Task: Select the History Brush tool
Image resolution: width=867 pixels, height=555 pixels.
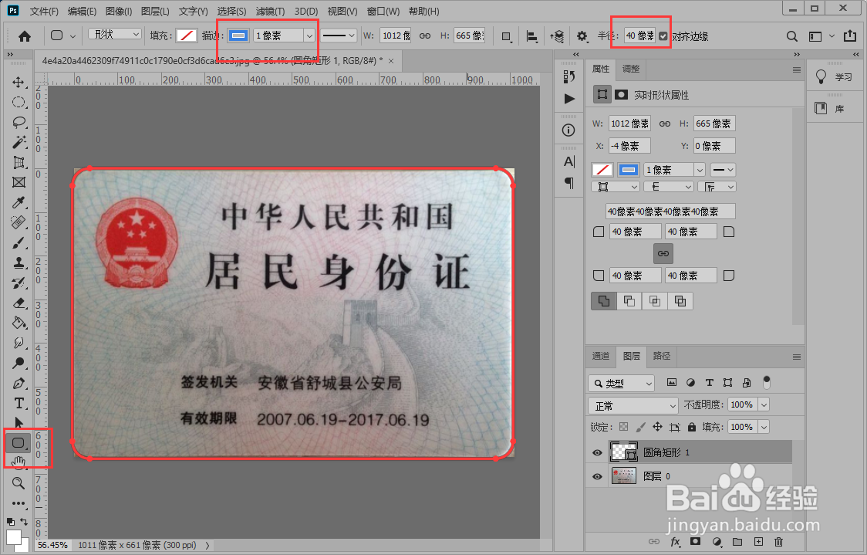Action: [19, 283]
